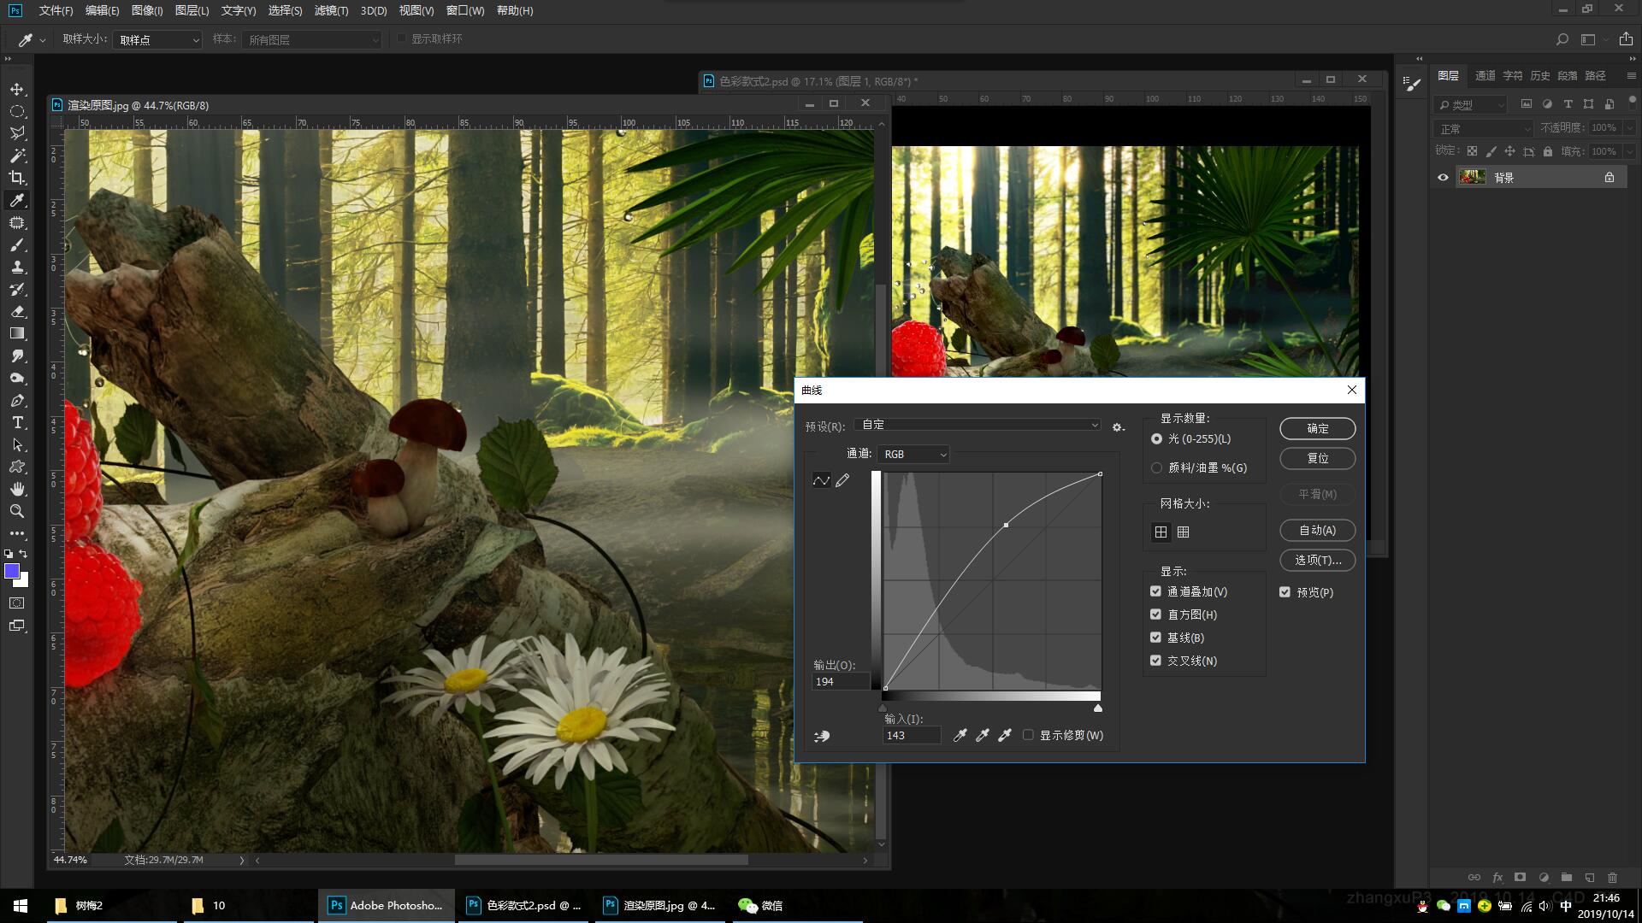The image size is (1642, 923).
Task: Open the layer filter type dropdown
Action: (x=1469, y=104)
